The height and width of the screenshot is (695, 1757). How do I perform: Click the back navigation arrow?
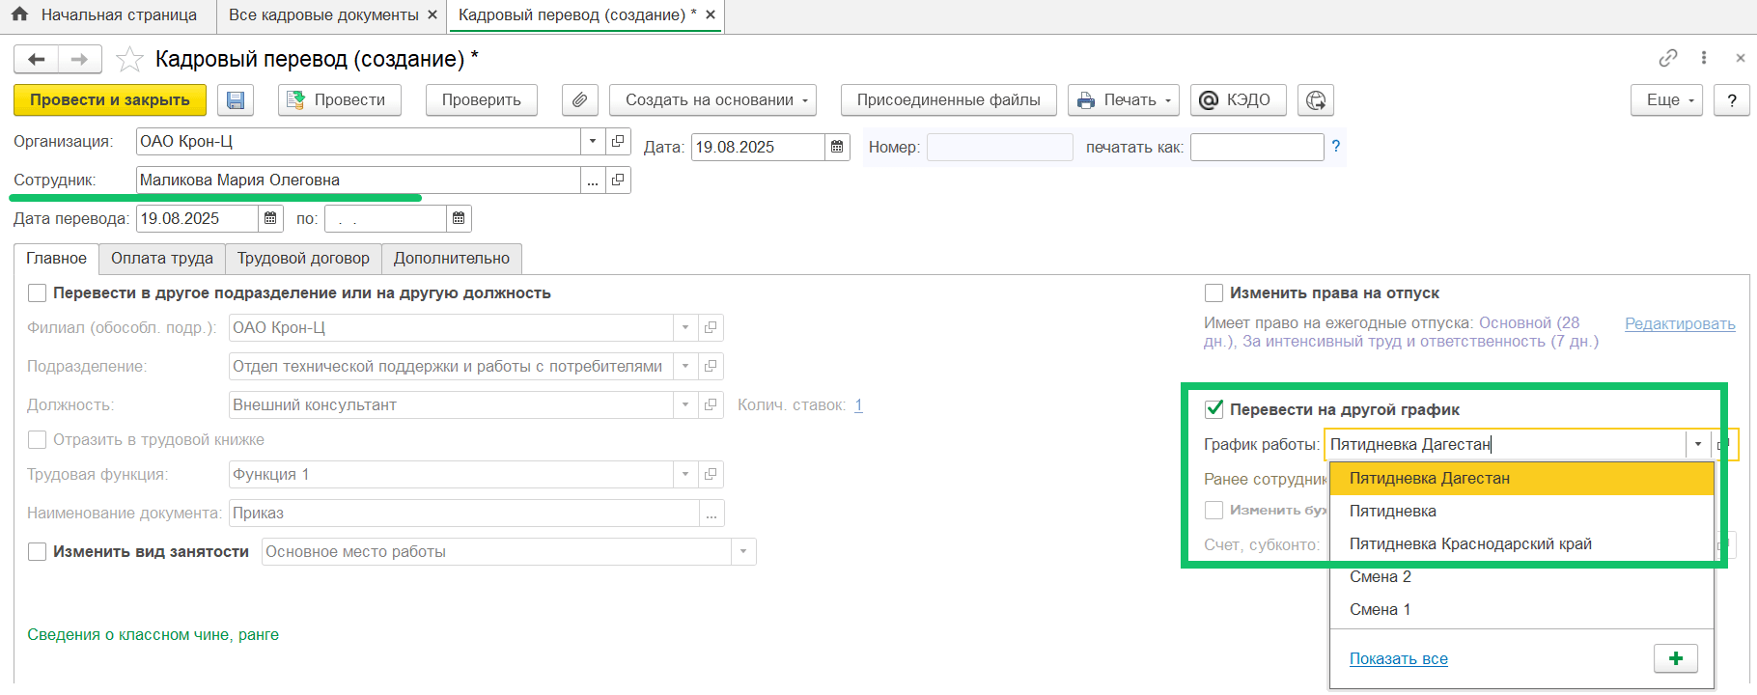(37, 60)
